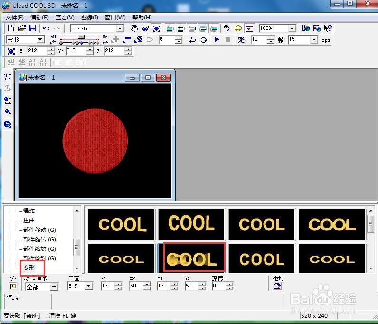Increase the Y value with up arrow
This screenshot has height=324, width=378.
pyautogui.click(x=90, y=49)
